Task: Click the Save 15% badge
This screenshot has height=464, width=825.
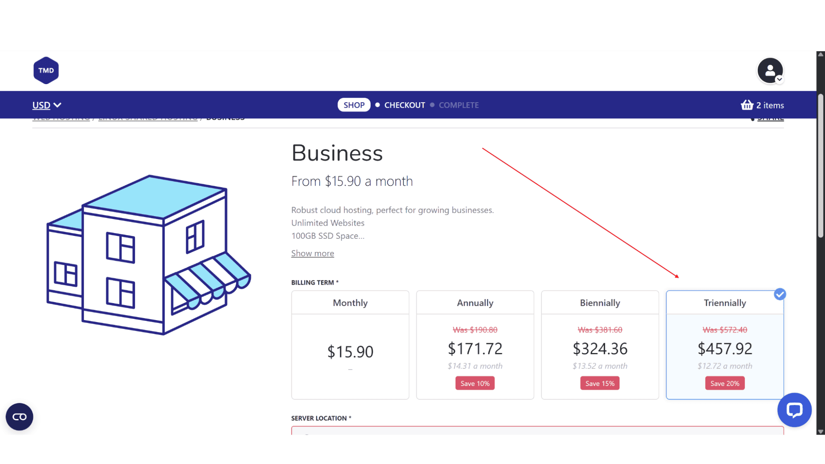Action: (600, 383)
